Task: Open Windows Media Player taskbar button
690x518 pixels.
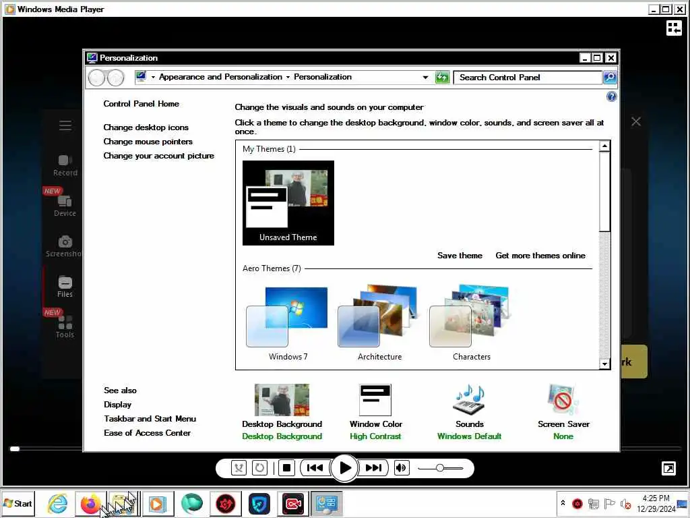Action: [158, 503]
